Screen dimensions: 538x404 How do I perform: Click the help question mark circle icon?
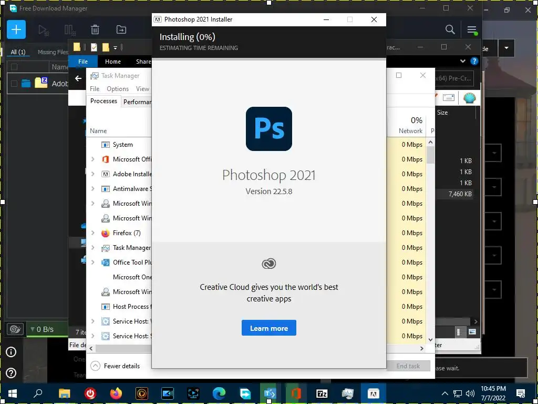pyautogui.click(x=11, y=373)
